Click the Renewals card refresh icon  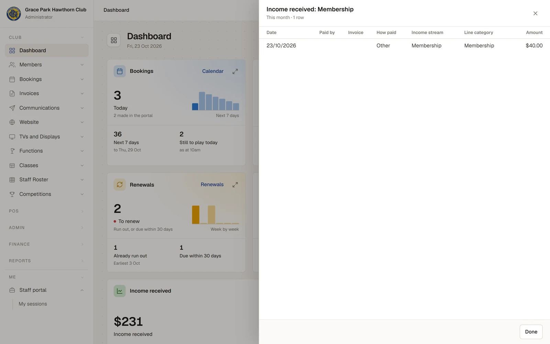(120, 185)
